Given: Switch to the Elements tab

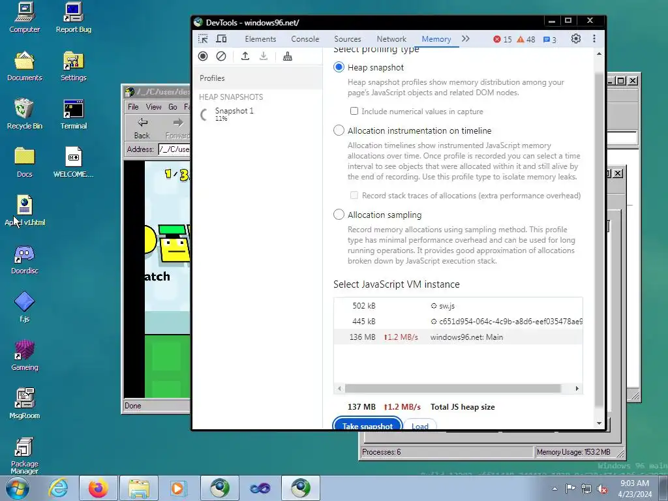Looking at the screenshot, I should tap(260, 39).
